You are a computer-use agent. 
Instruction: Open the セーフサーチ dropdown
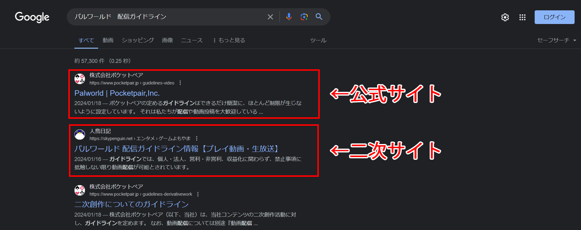557,40
